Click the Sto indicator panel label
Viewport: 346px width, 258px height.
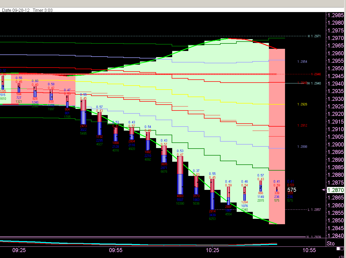coord(331,243)
